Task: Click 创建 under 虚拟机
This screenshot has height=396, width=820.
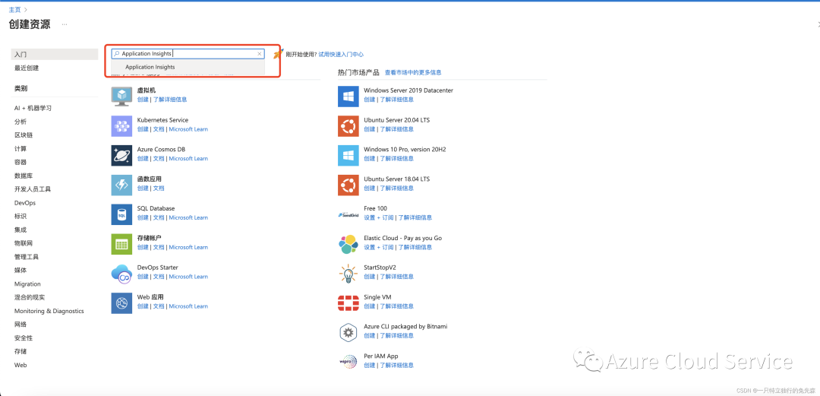Action: tap(143, 100)
